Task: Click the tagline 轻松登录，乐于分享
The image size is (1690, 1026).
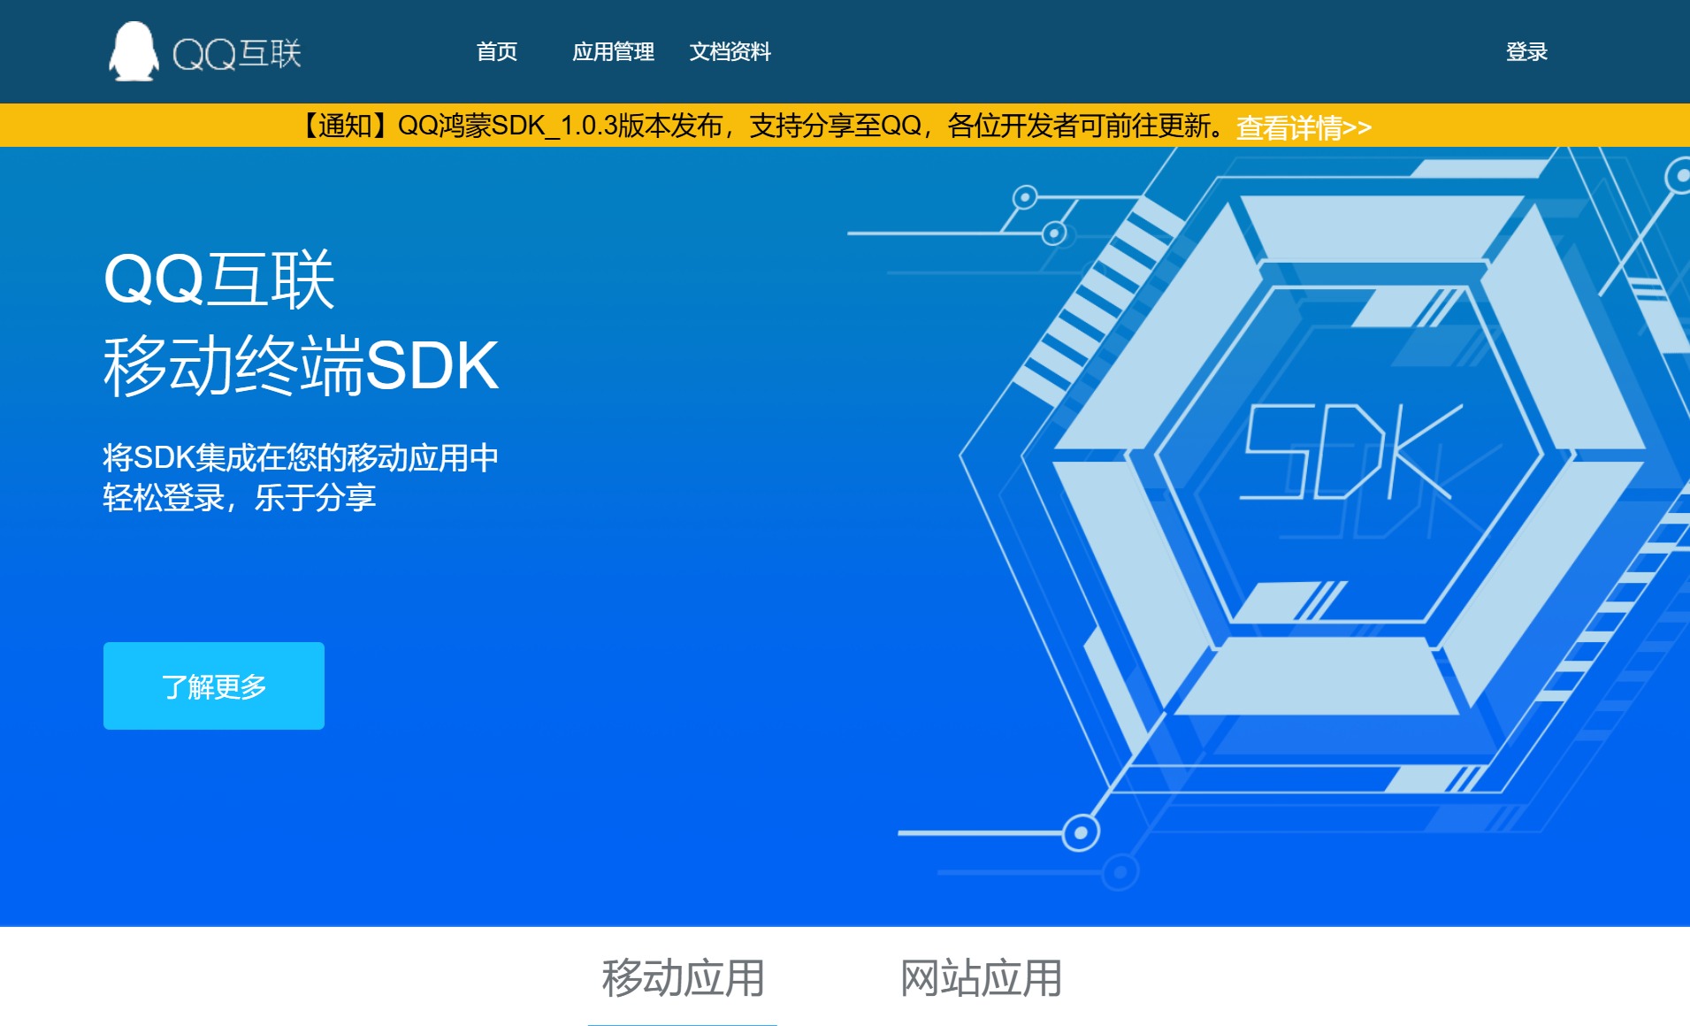Action: tap(239, 498)
